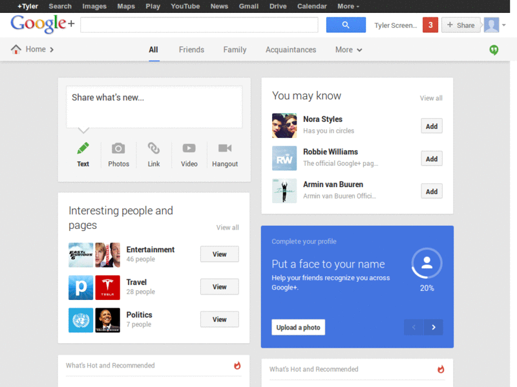Image resolution: width=517 pixels, height=387 pixels.
Task: Open the green Hangouts chat icon
Action: coord(494,50)
